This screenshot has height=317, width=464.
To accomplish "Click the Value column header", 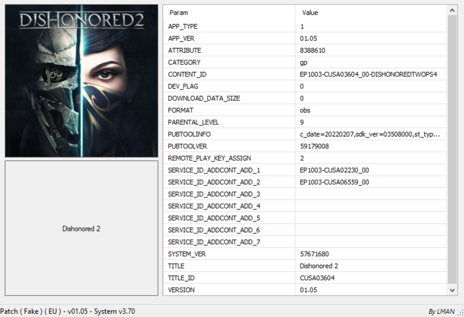I will click(310, 13).
